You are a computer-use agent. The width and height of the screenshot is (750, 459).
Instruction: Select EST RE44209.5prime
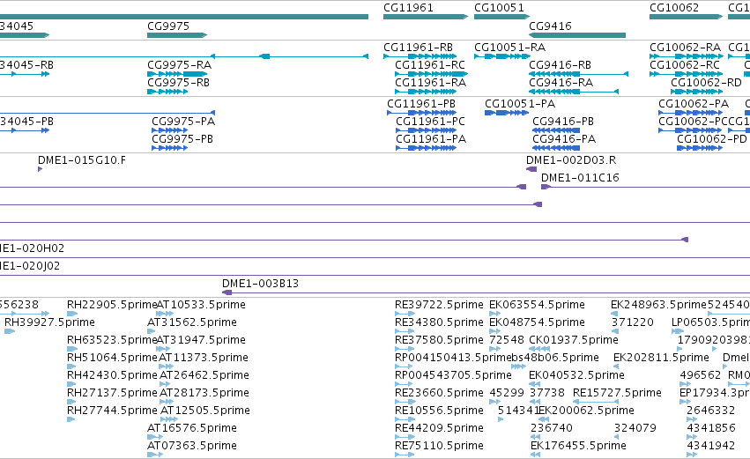(405, 438)
